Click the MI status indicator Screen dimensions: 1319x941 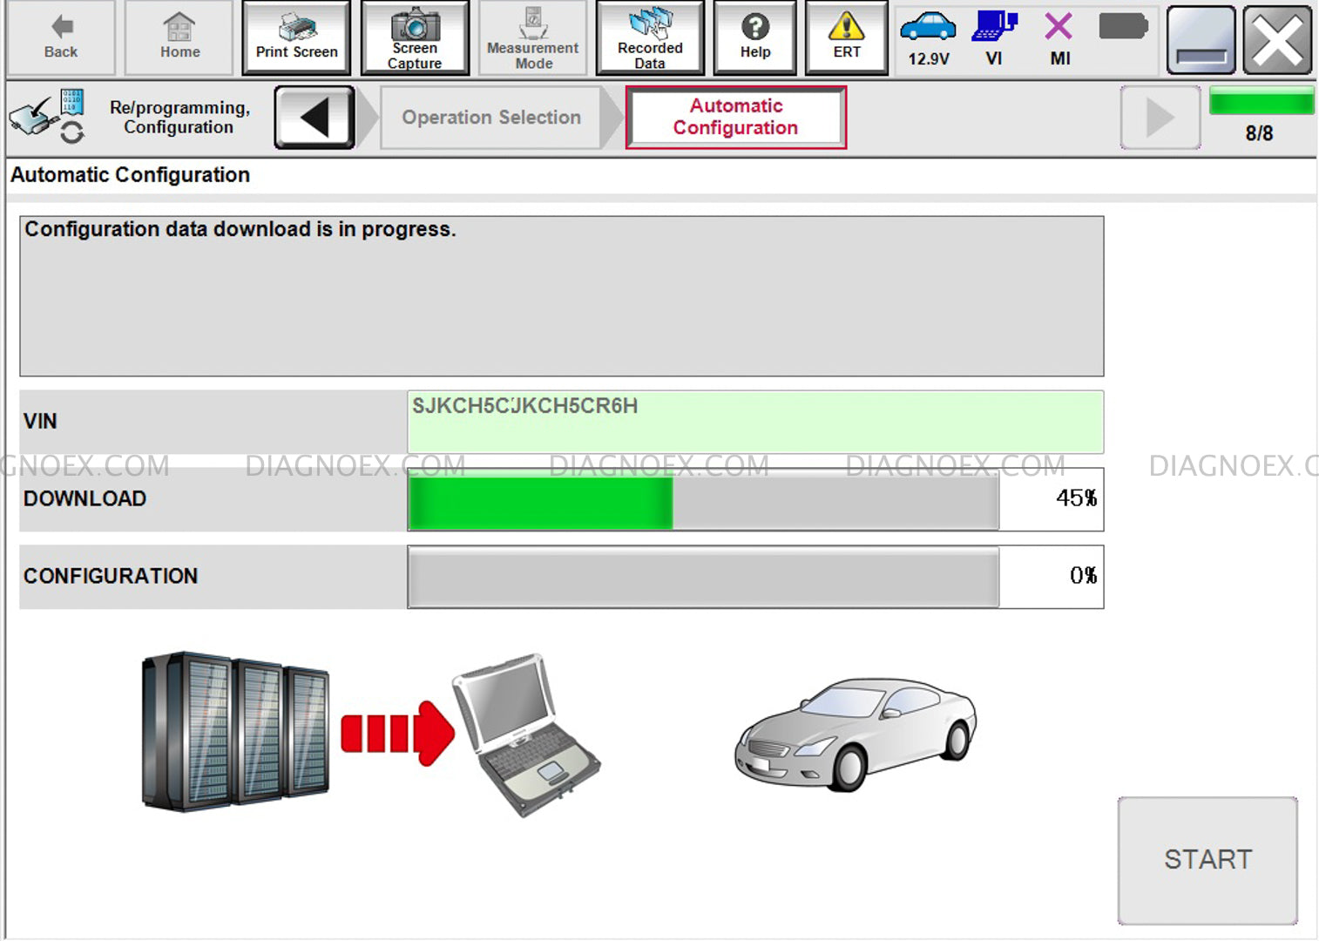coord(1059,37)
